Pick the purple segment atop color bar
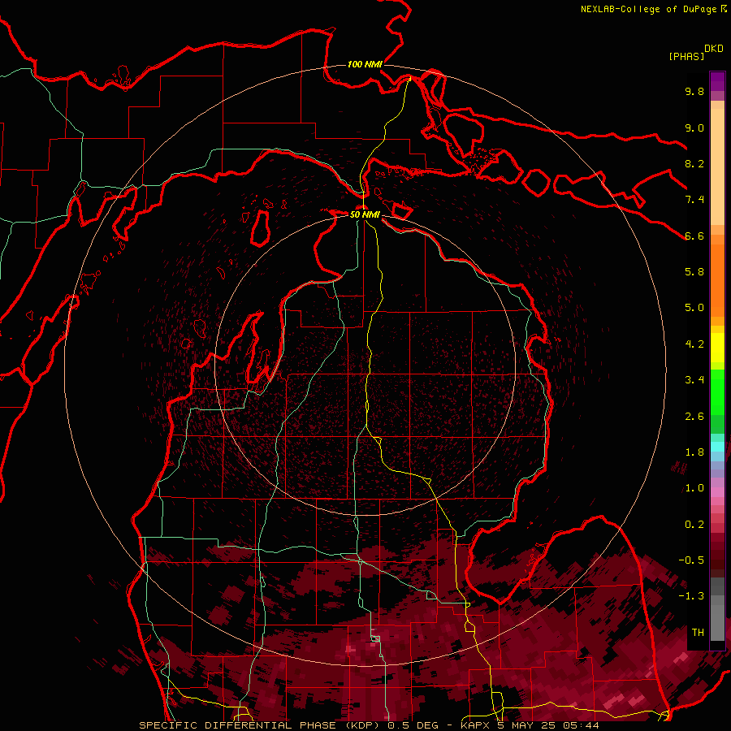Screen dimensions: 731x731 [717, 81]
